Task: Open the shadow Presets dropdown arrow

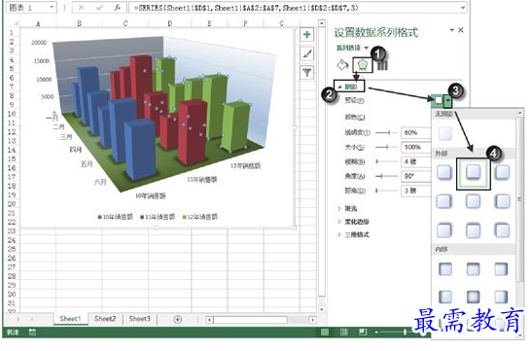Action: [448, 100]
